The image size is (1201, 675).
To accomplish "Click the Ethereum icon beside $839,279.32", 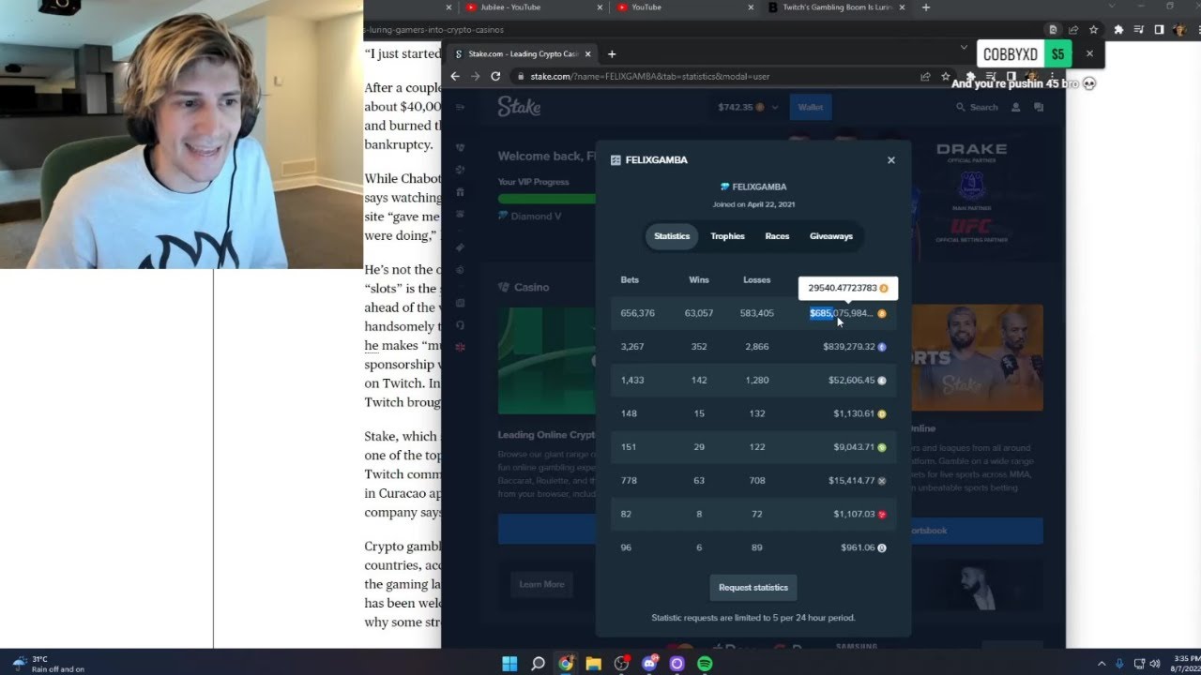I will tap(881, 347).
